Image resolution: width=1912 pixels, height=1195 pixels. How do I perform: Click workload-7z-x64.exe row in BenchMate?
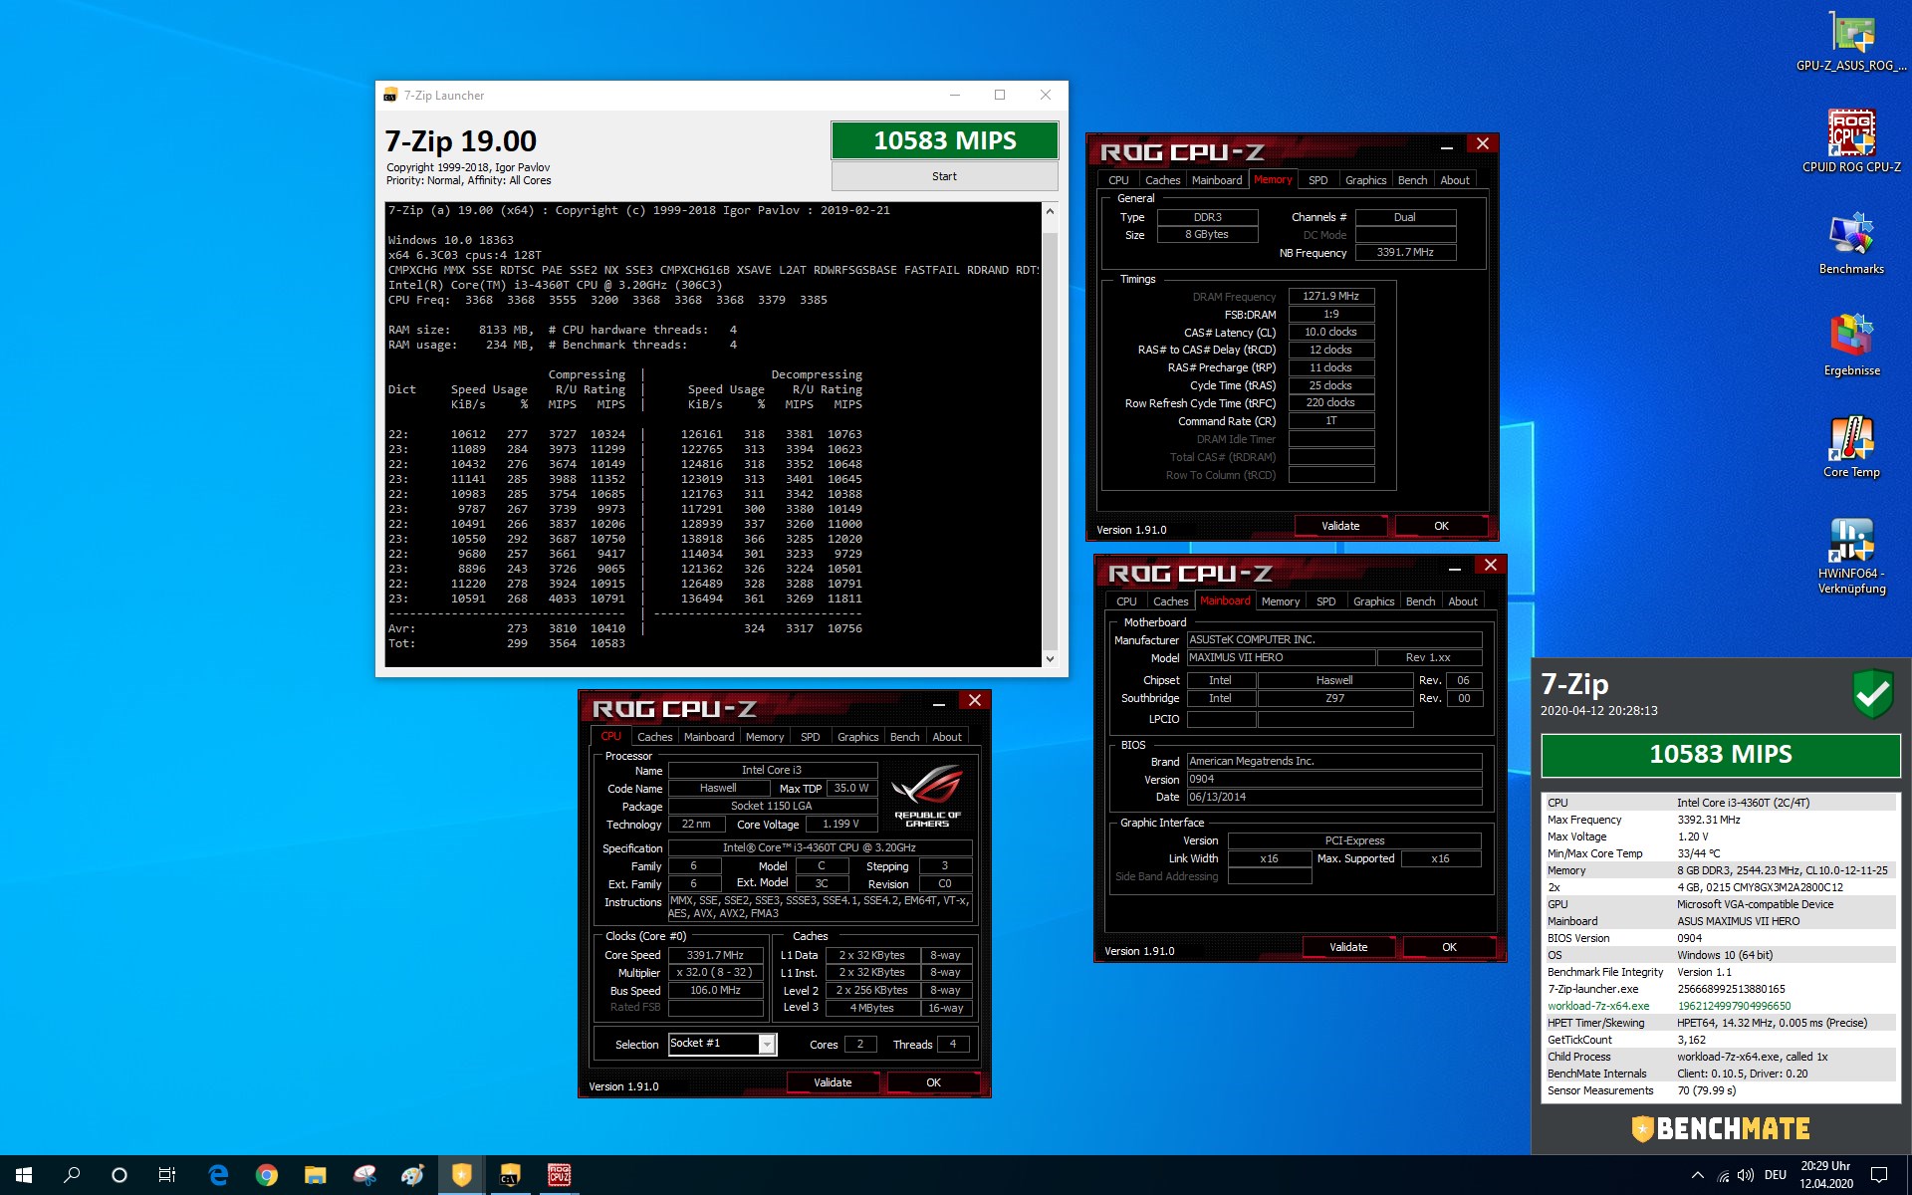click(1720, 1006)
